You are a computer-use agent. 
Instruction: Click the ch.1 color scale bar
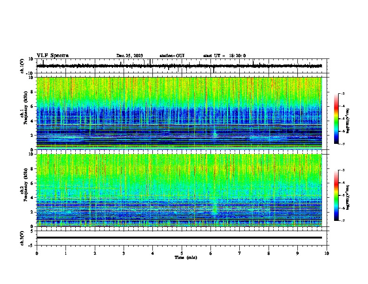coord(336,119)
